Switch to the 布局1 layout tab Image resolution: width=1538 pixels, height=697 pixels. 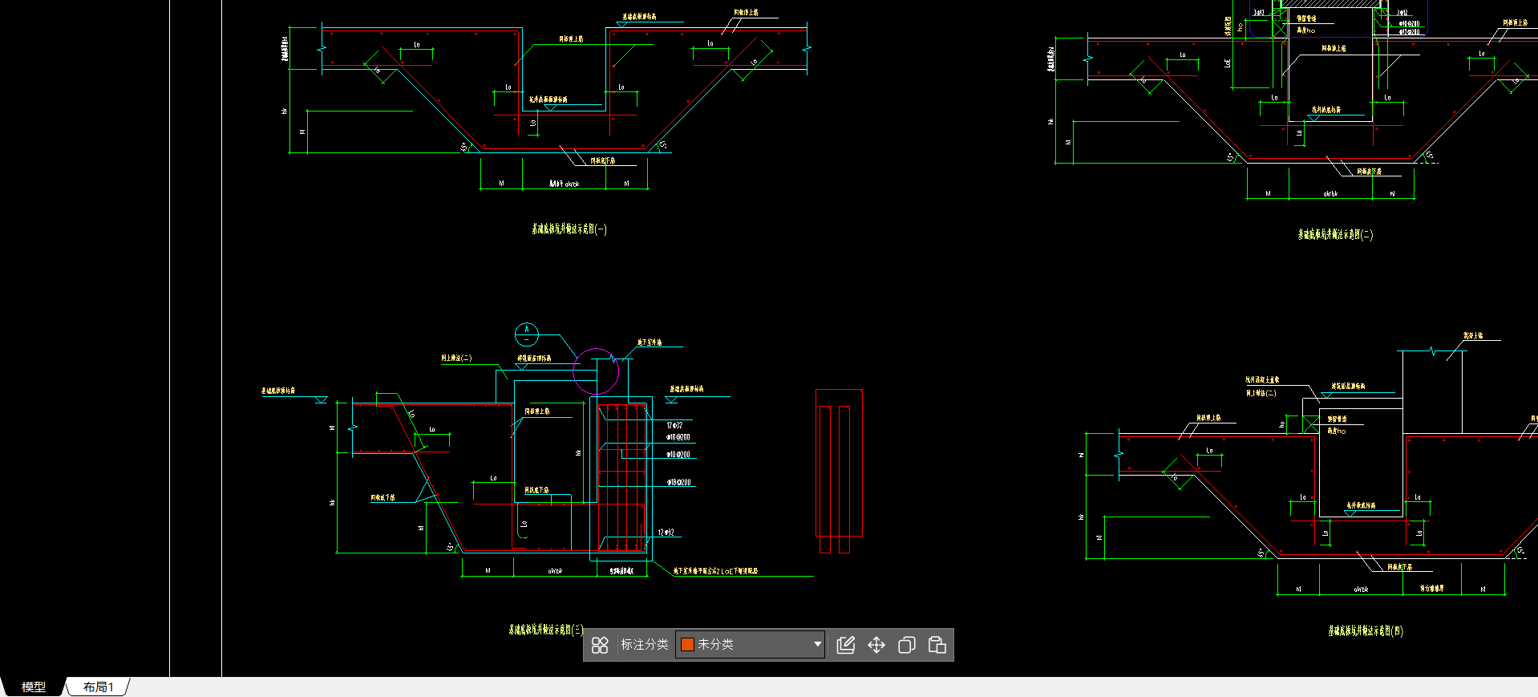pyautogui.click(x=98, y=687)
